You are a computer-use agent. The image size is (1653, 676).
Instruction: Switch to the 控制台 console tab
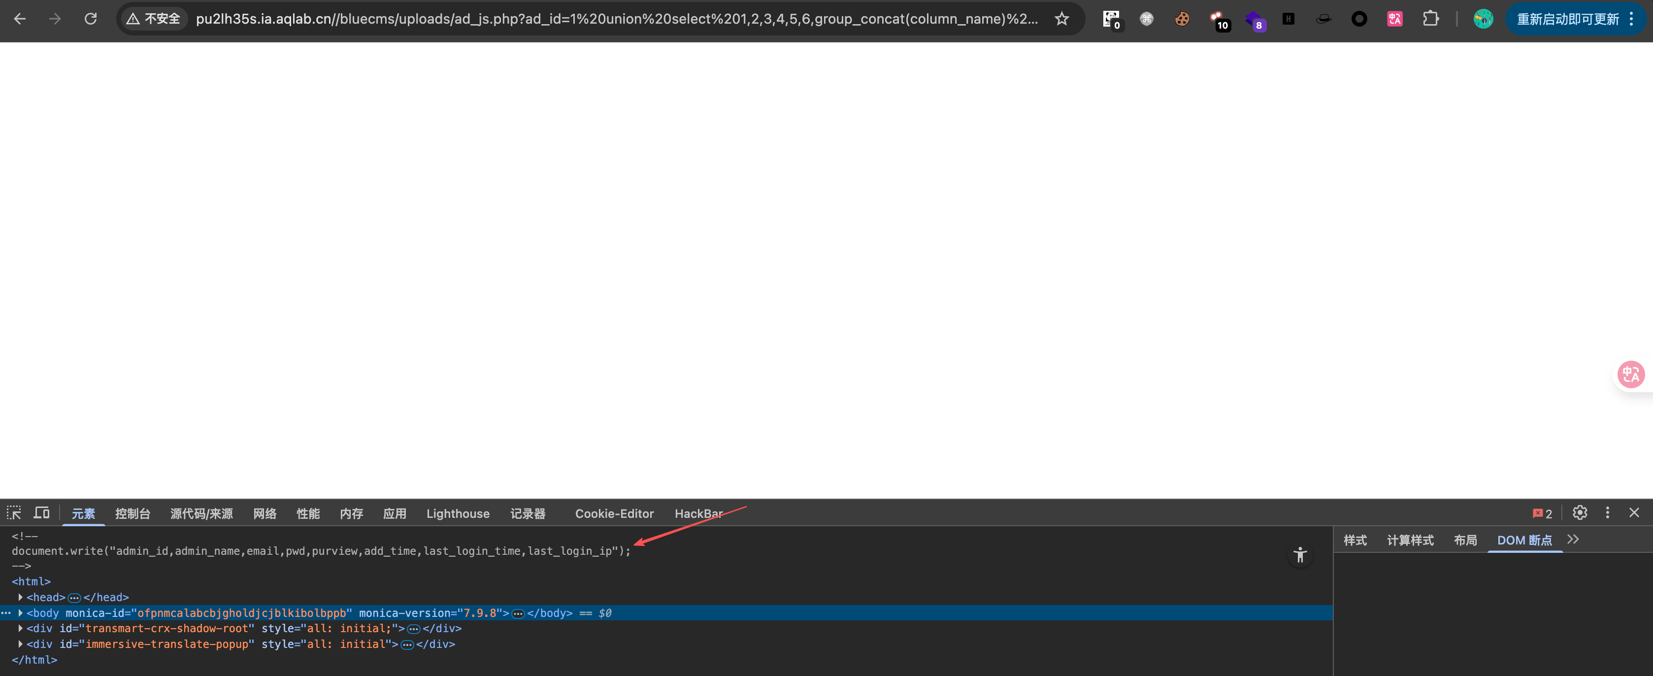click(x=132, y=513)
